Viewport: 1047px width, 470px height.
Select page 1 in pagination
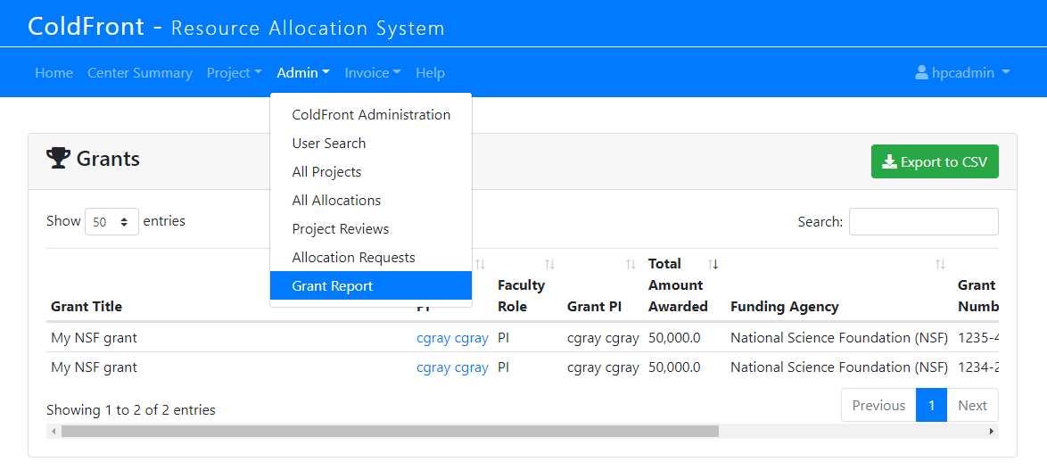(x=931, y=405)
